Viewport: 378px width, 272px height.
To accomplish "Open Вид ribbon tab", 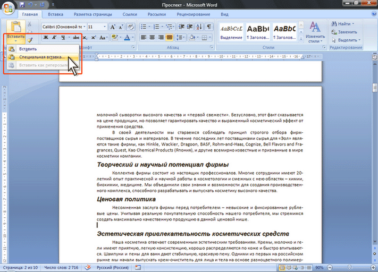I will click(x=224, y=14).
